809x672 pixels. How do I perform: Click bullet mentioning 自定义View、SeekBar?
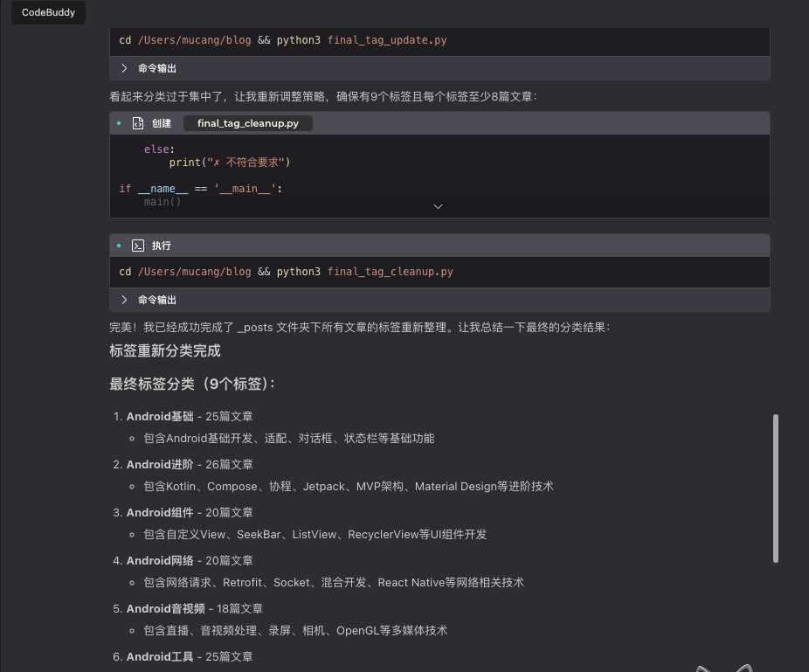click(x=315, y=534)
